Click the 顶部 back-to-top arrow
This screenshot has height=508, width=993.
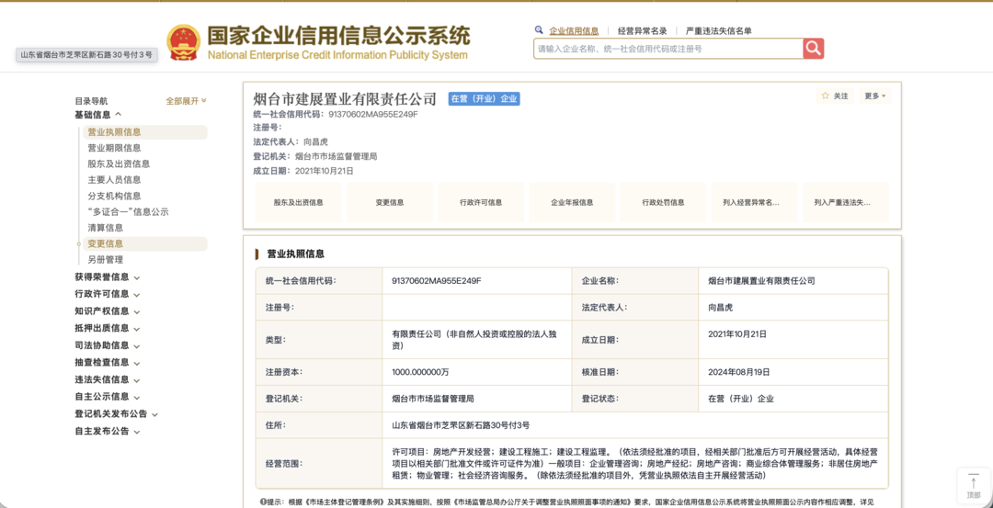coord(974,487)
